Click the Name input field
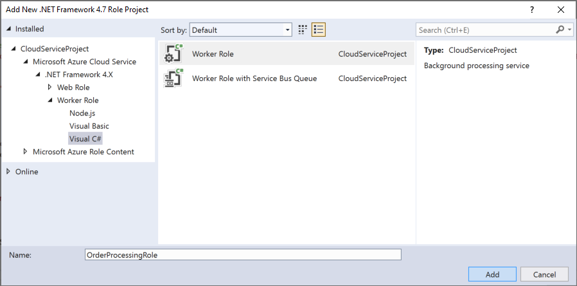The image size is (577, 286). pos(243,255)
